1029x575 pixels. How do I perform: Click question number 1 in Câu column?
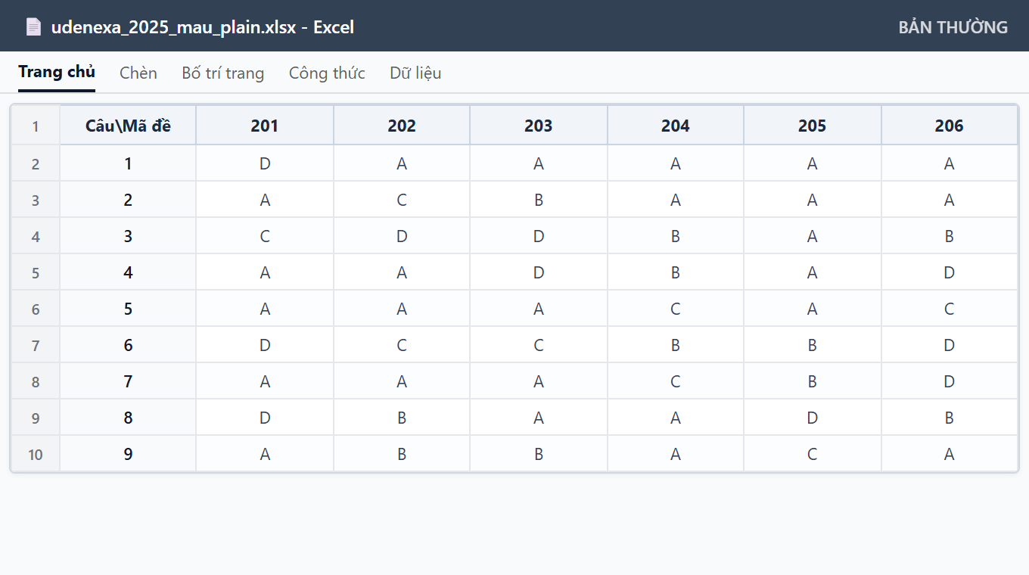128,163
